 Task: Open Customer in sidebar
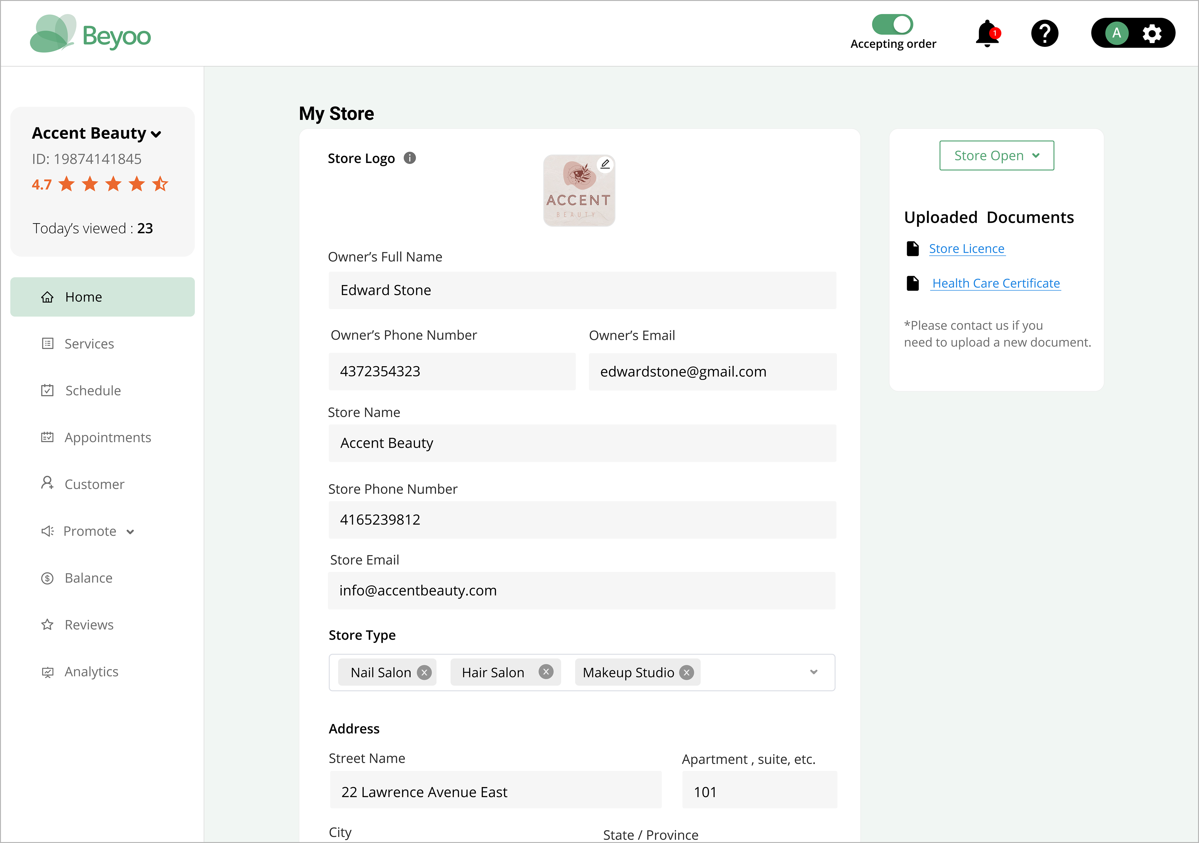click(x=94, y=484)
